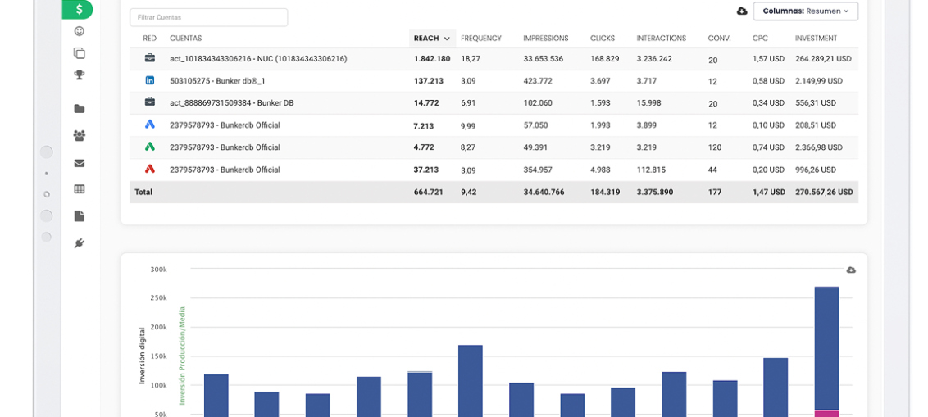Viewport: 928px width, 417px height.
Task: Sort by CLICKS column header
Action: (x=603, y=38)
